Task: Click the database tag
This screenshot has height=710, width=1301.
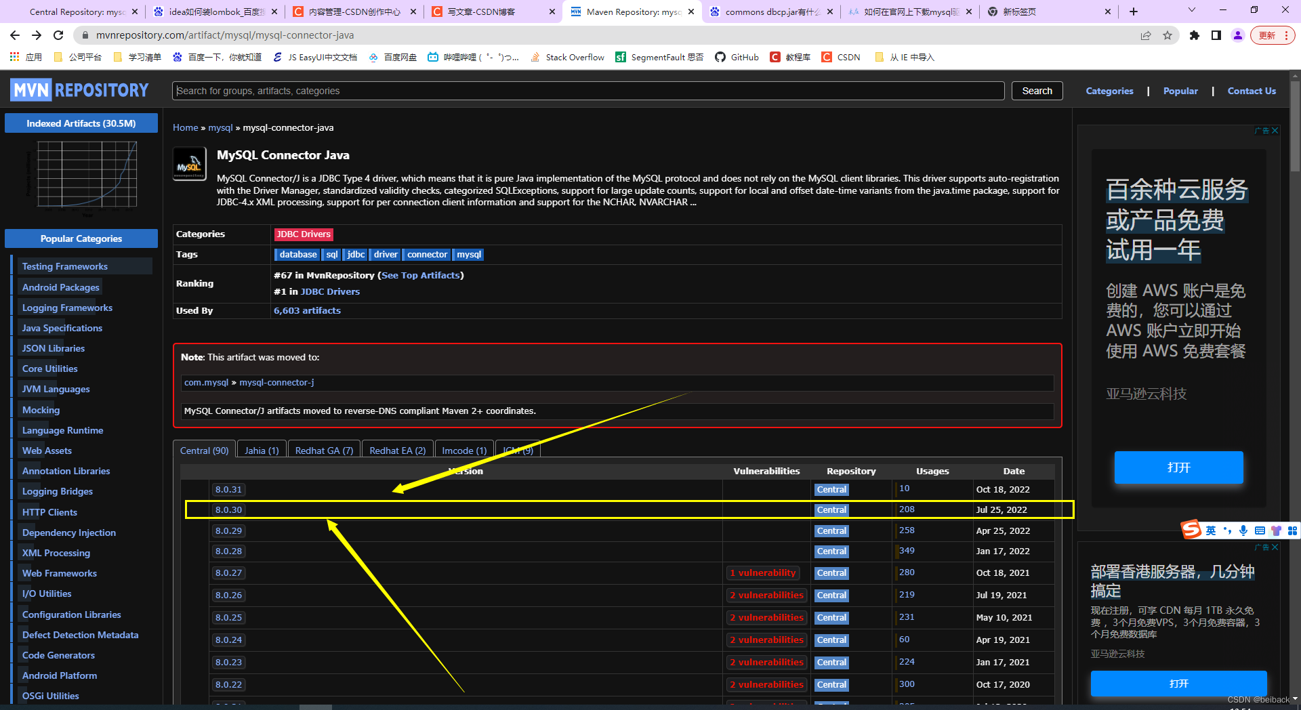Action: (x=298, y=255)
